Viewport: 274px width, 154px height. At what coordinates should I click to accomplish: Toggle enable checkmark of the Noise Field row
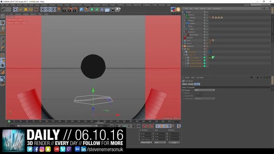click(x=207, y=35)
